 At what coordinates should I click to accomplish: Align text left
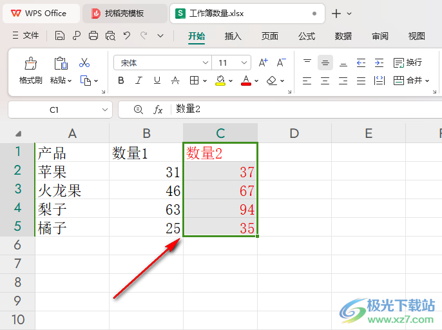(x=307, y=81)
